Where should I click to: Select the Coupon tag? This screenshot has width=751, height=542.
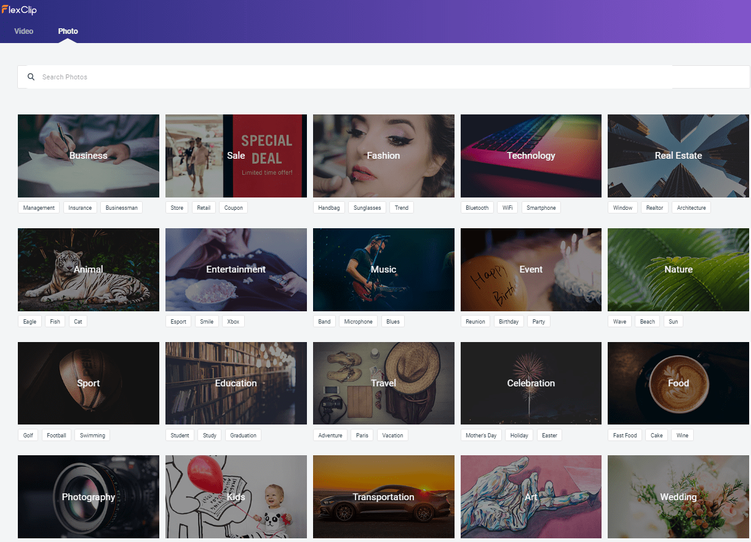[x=234, y=208]
